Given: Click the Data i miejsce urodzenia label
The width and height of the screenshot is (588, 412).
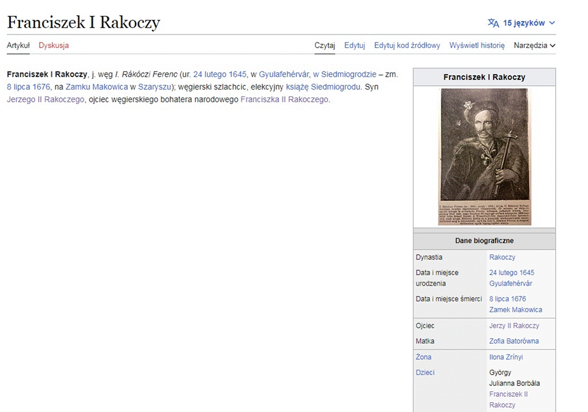Looking at the screenshot, I should tap(437, 278).
